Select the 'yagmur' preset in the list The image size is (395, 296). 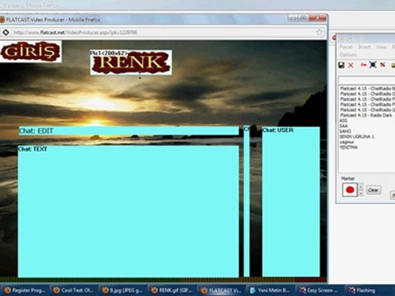tap(346, 142)
